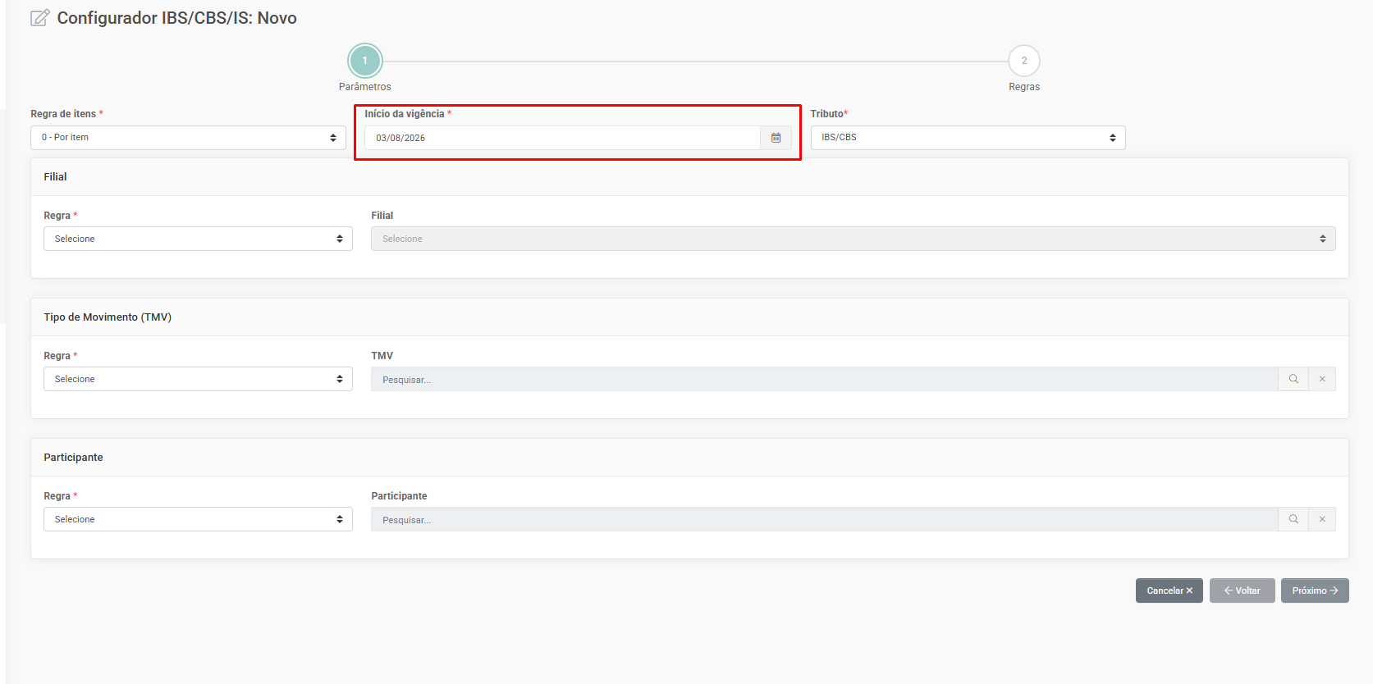Click the TMV search magnifier icon
Screen dimensions: 1373x684
pos(1293,379)
